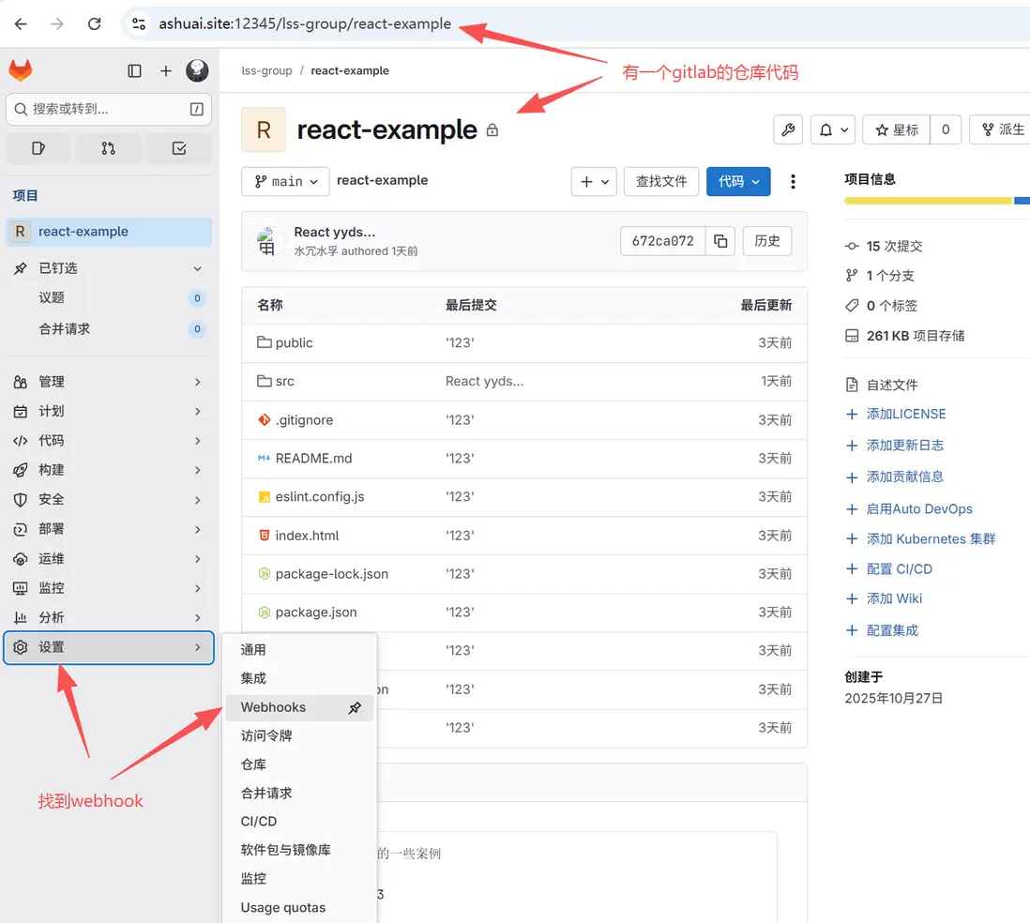
Task: Toggle the sidebar collapse icon
Action: click(135, 71)
